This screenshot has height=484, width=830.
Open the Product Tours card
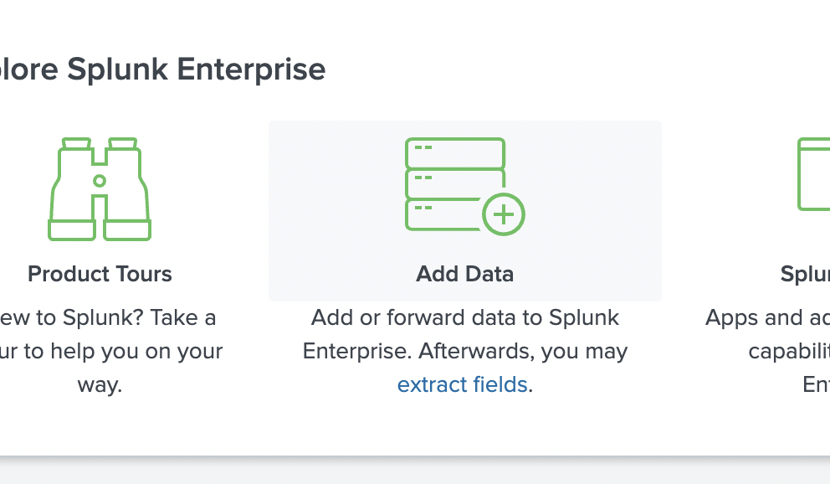(100, 209)
